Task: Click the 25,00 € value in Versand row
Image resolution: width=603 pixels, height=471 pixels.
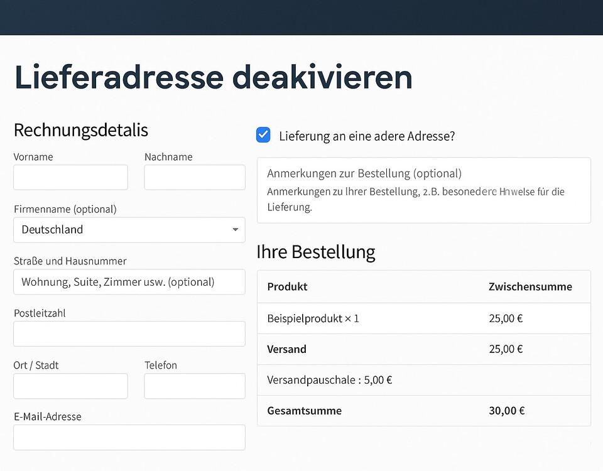Action: 506,349
